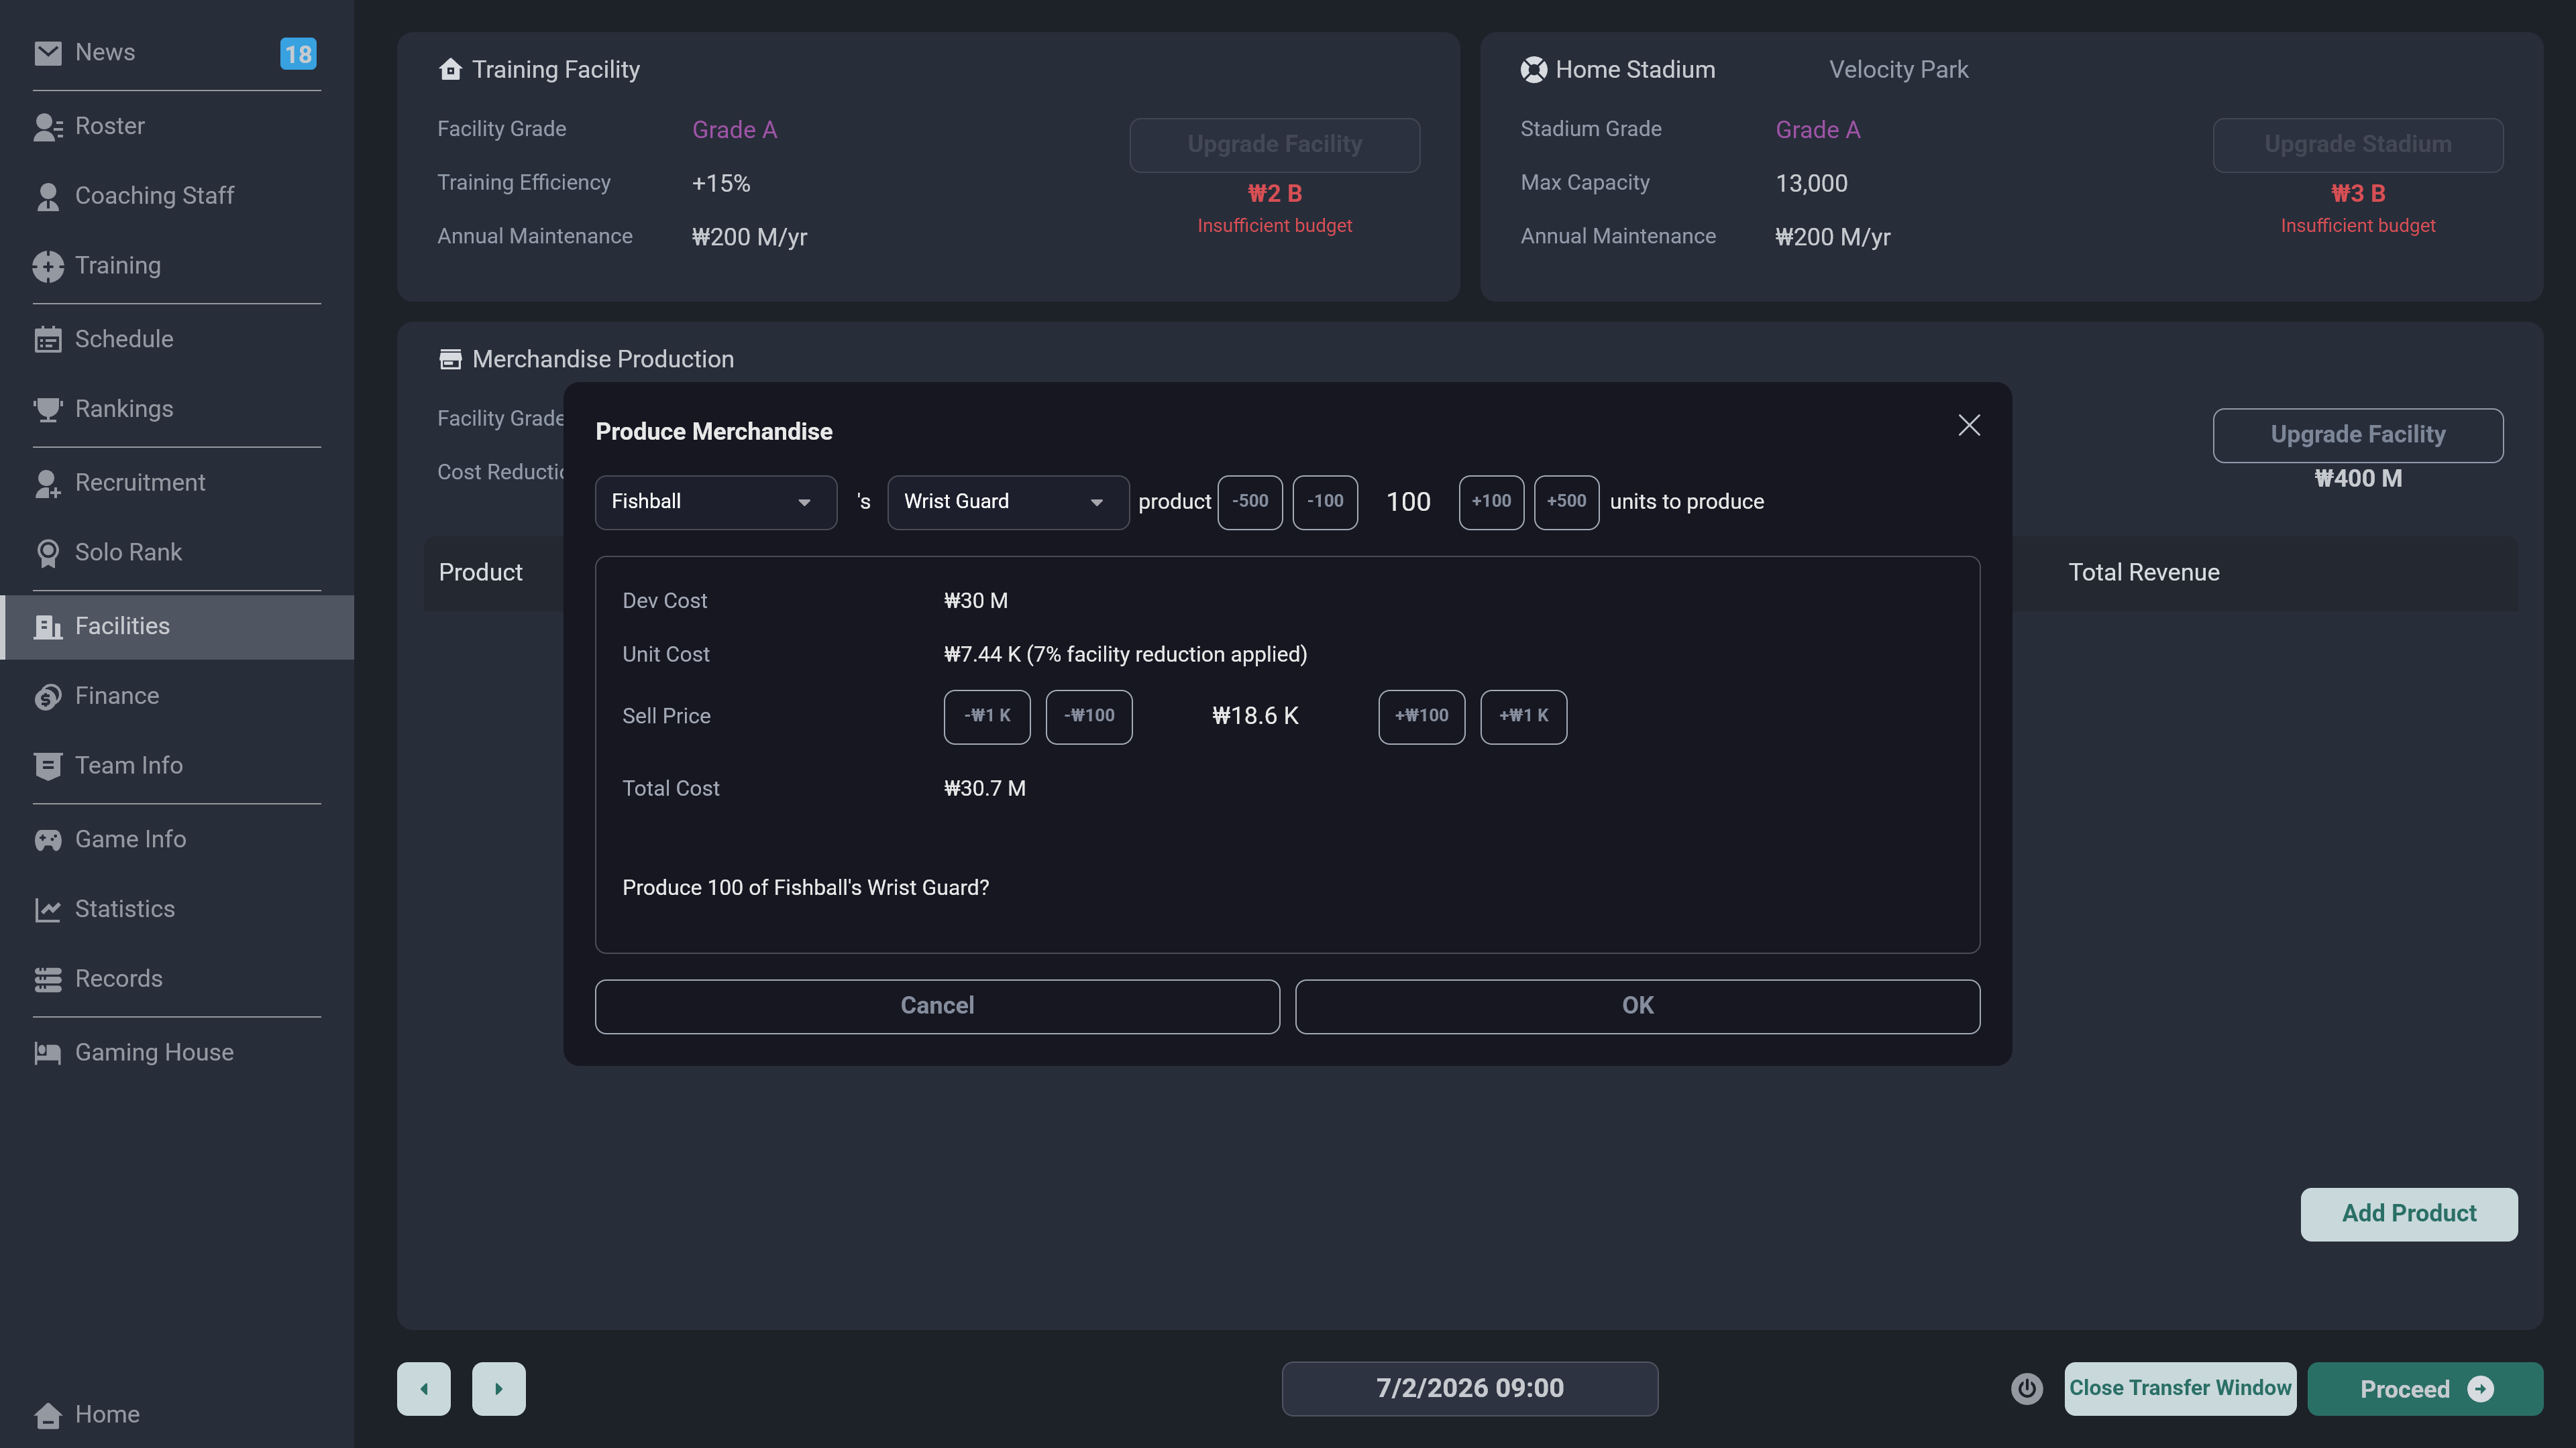Screen dimensions: 2576x1448
Task: Click the Gaming House bed icon
Action: (47, 1053)
